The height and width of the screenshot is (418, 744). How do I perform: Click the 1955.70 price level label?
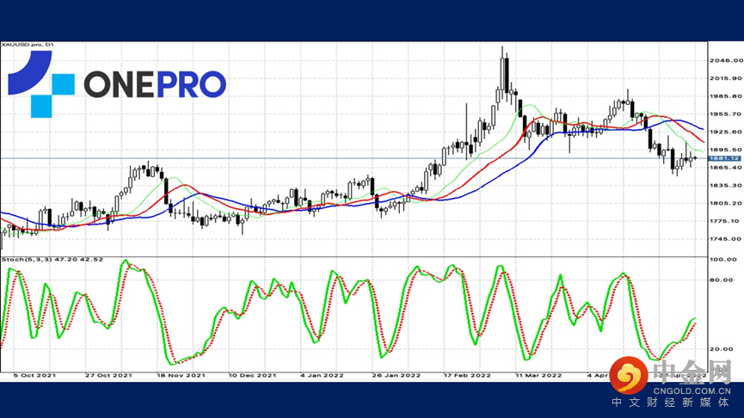(x=726, y=114)
